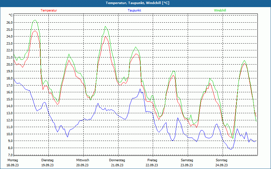Click the blue Taupunkt legend label
This screenshot has height=169, width=271.
pyautogui.click(x=134, y=10)
